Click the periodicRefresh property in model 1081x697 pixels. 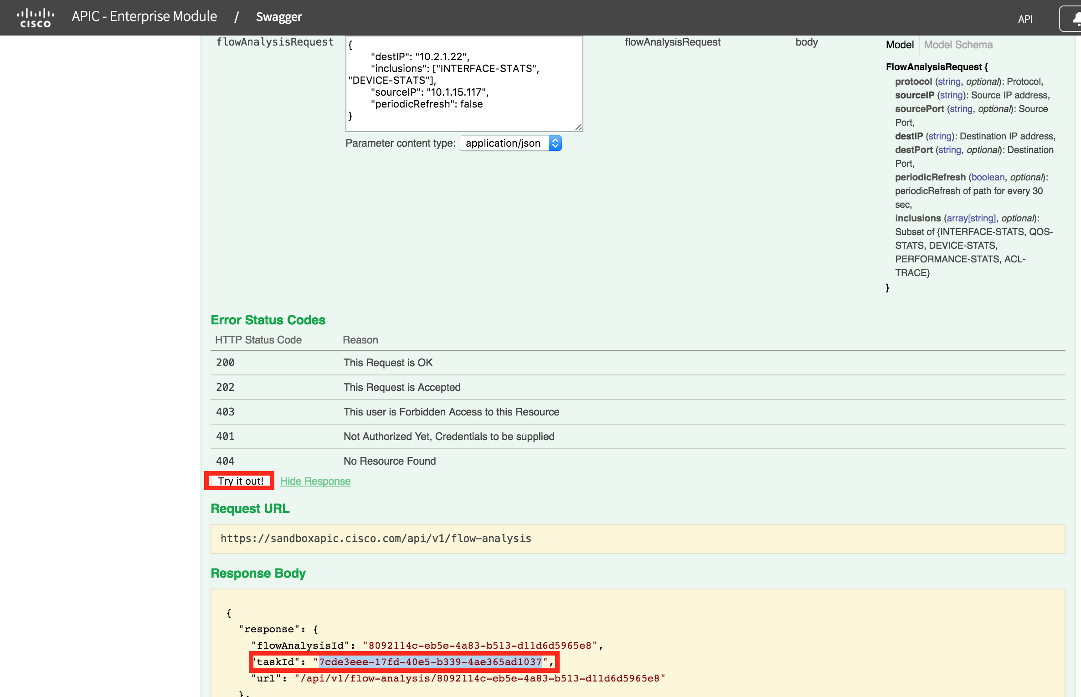tap(930, 177)
